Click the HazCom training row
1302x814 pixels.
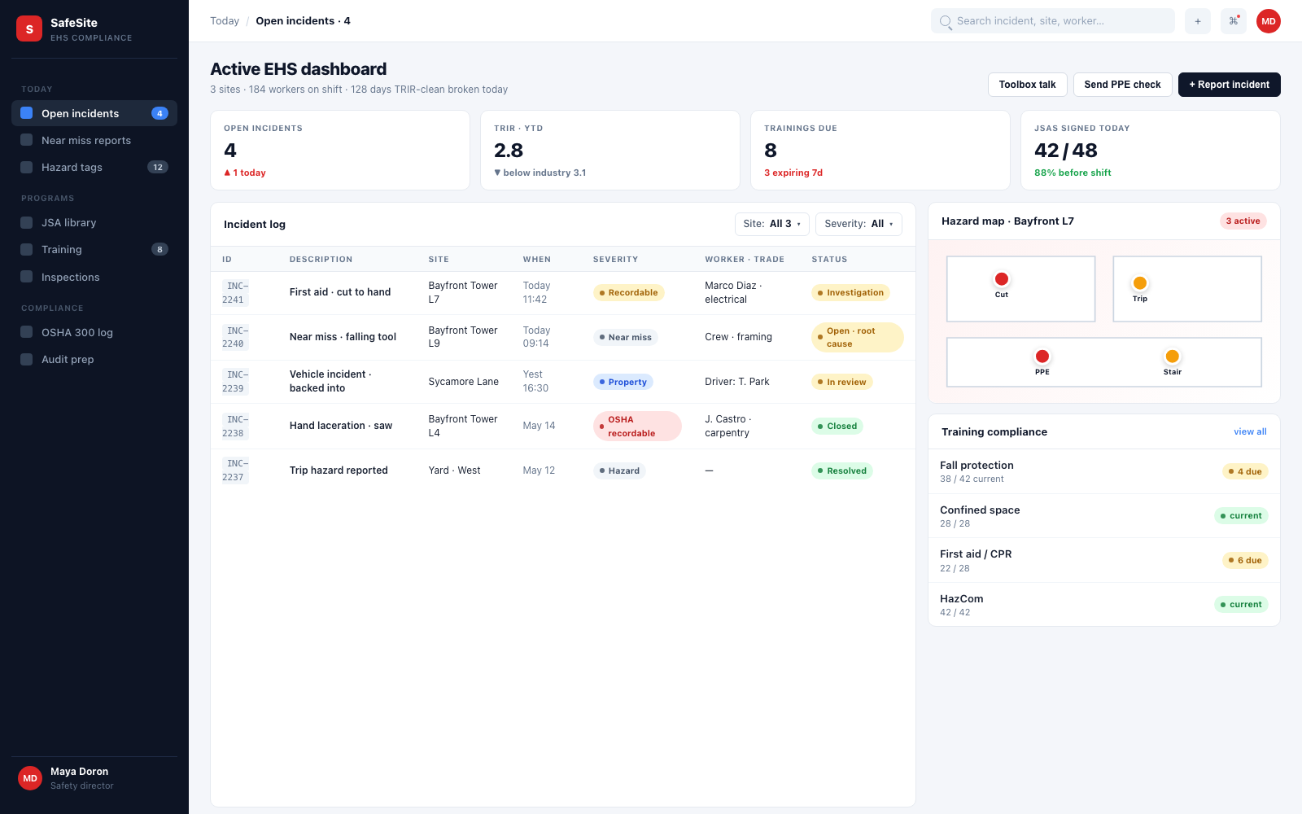[x=1104, y=605]
